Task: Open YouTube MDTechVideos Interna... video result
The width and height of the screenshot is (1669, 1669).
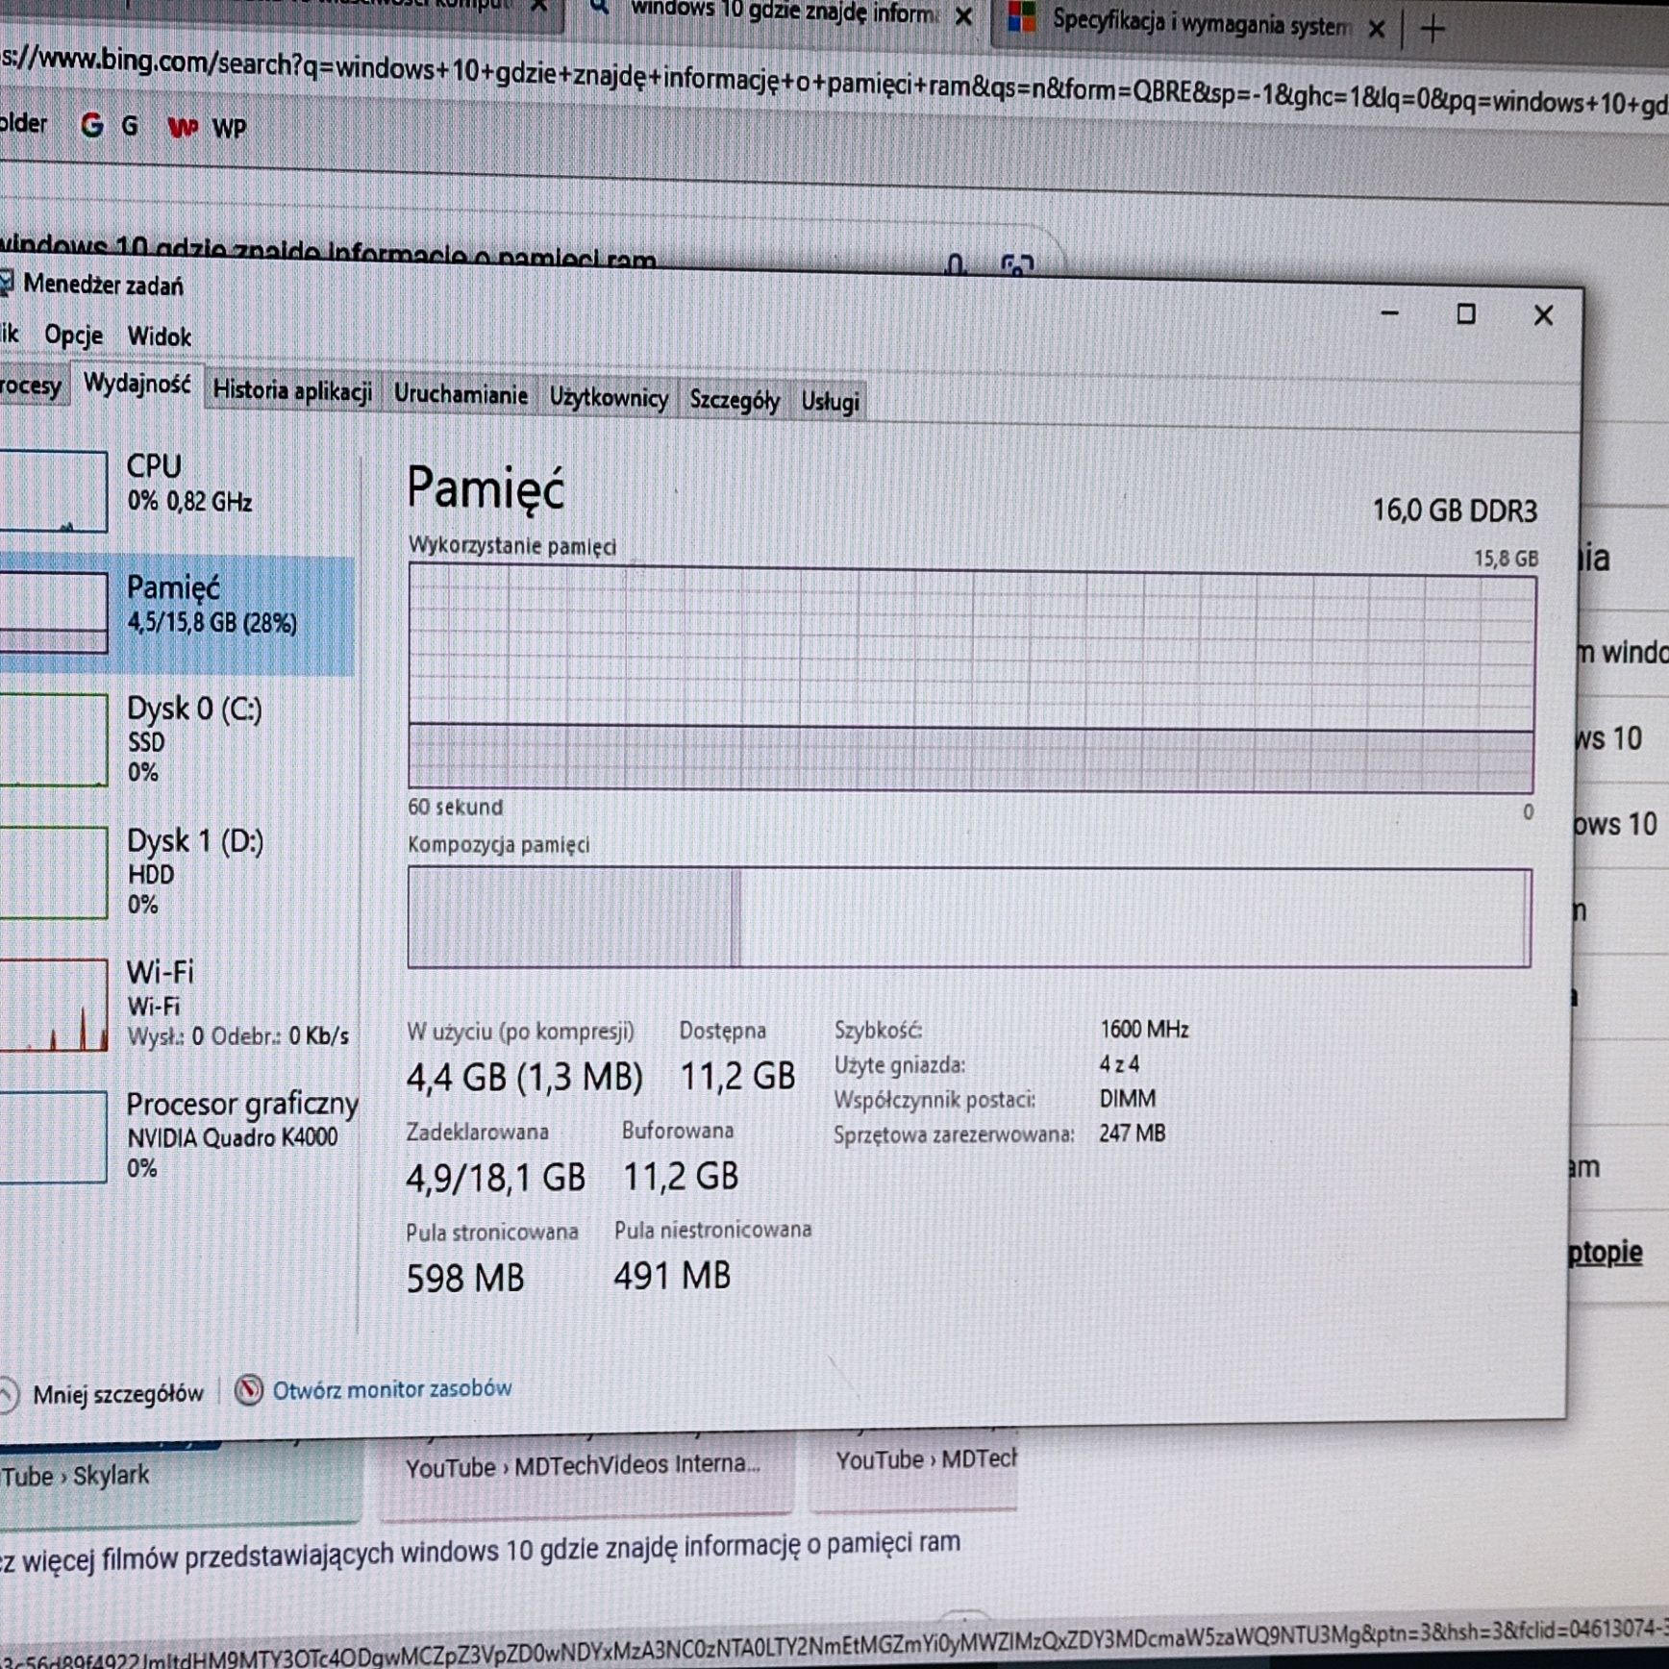Action: point(584,1467)
